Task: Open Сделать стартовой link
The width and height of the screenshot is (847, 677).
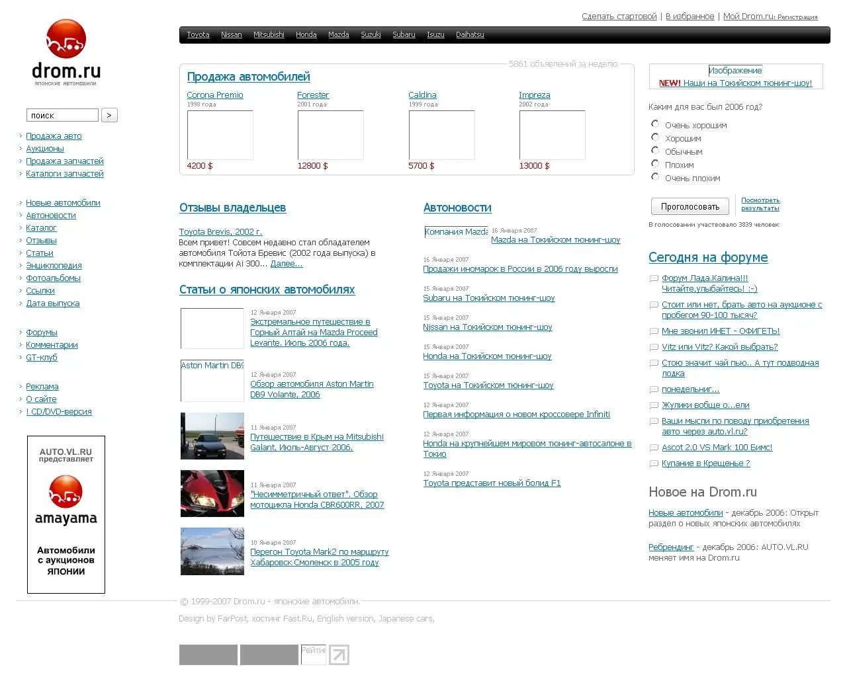Action: tap(619, 17)
